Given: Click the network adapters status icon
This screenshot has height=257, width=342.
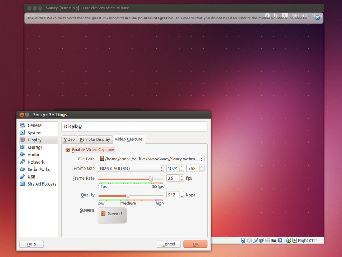Looking at the screenshot, I should [x=261, y=240].
